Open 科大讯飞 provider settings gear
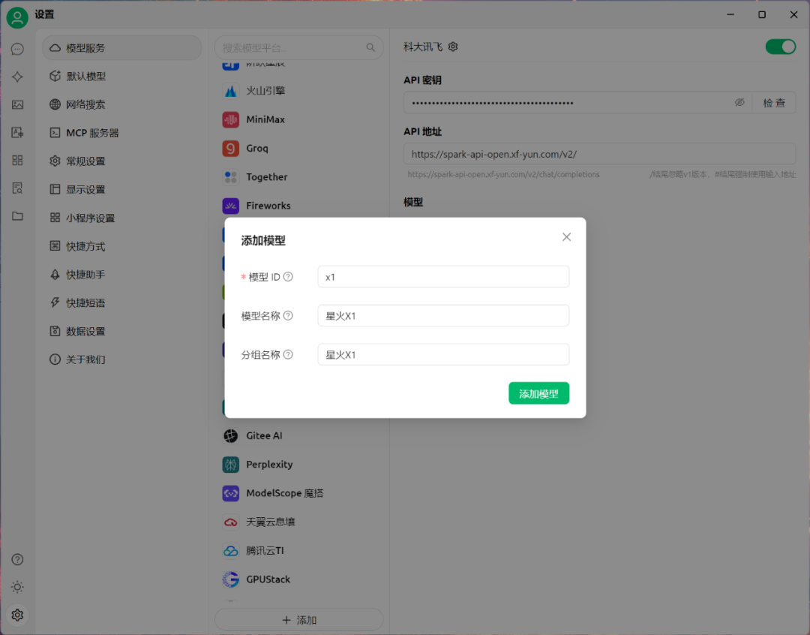The image size is (810, 635). (x=453, y=47)
